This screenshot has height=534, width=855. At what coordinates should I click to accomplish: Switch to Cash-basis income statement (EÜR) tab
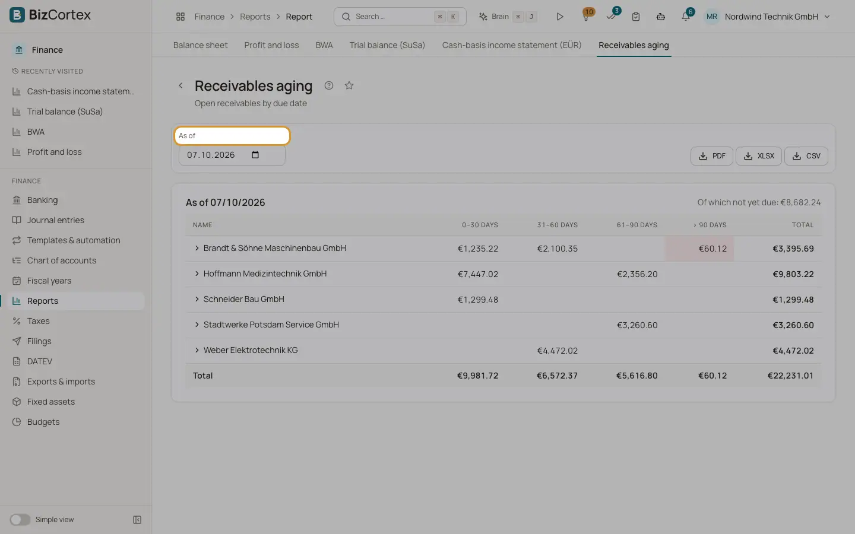pyautogui.click(x=511, y=45)
